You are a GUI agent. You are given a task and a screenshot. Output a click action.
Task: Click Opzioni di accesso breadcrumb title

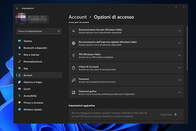(114, 17)
